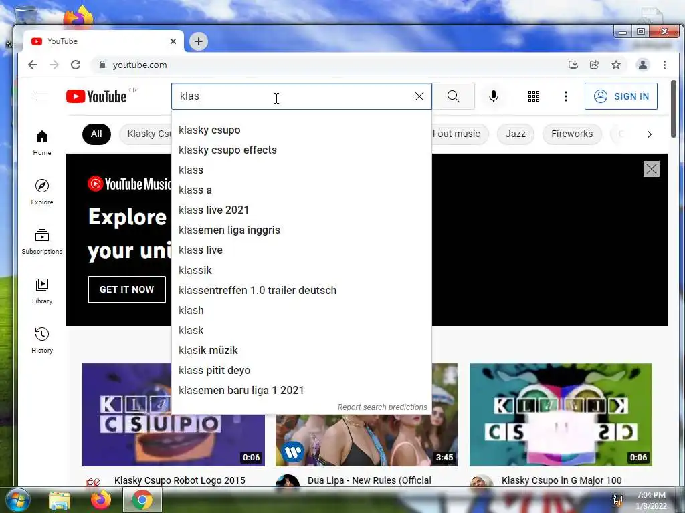The height and width of the screenshot is (513, 685).
Task: Close the YouTube tab
Action: 173,41
